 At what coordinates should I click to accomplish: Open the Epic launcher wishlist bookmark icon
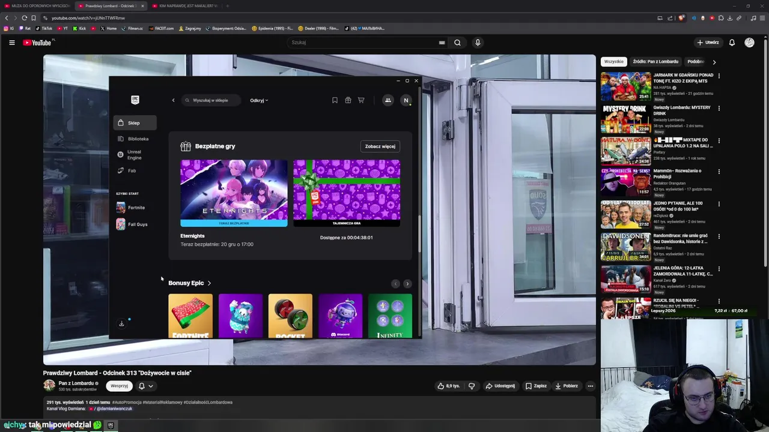(x=335, y=100)
